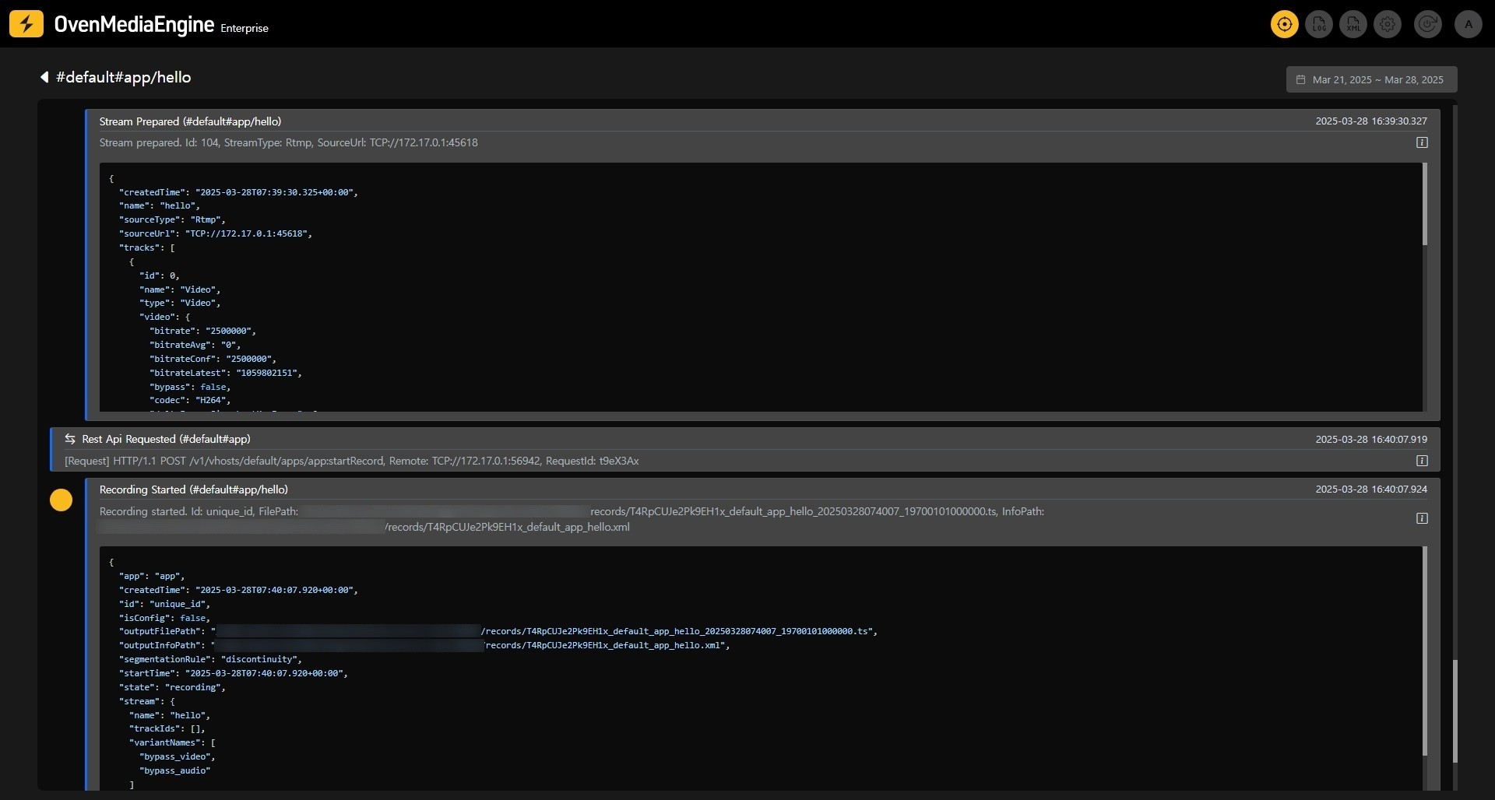The height and width of the screenshot is (800, 1495).
Task: Click the yellow target monitoring icon
Action: [1284, 24]
